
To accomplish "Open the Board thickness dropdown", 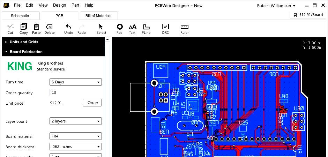I will pos(76,147).
